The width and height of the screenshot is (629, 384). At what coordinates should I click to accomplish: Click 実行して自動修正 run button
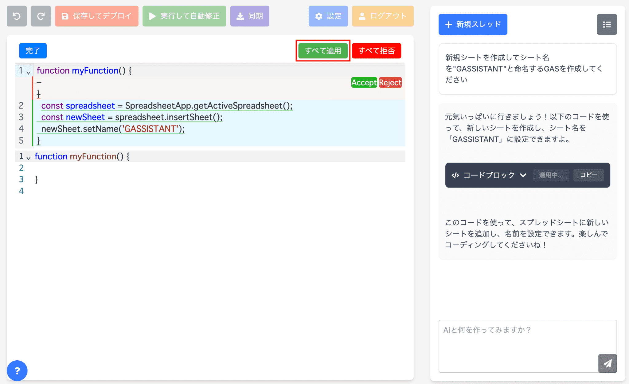pyautogui.click(x=184, y=16)
